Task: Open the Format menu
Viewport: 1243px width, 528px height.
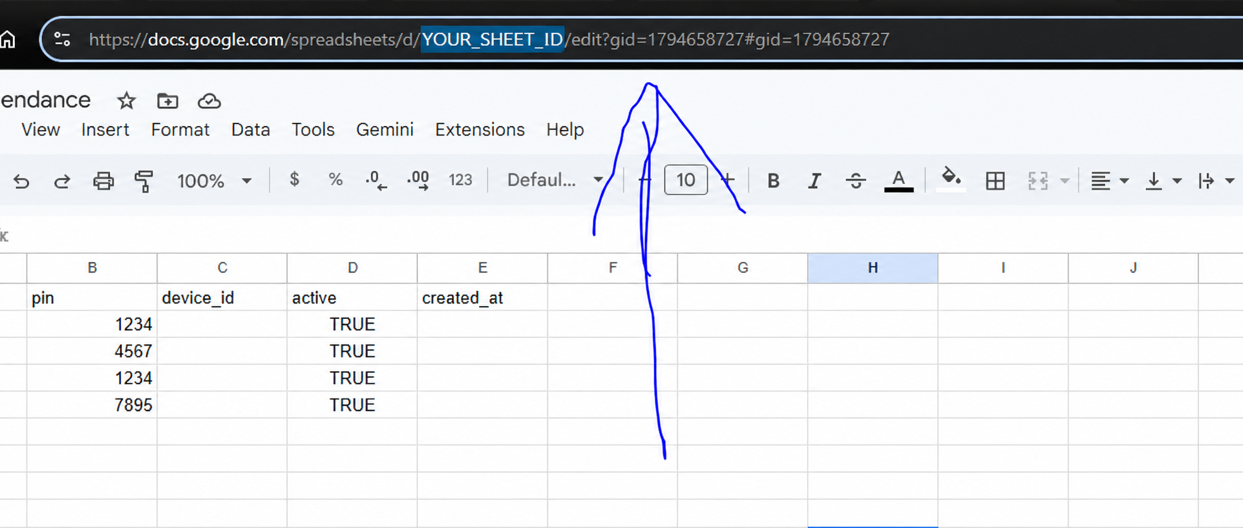Action: coord(180,130)
